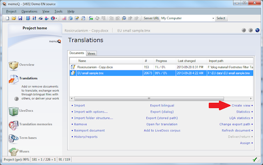This screenshot has height=165, width=263.
Task: Go to Translations in the sidebar
Action: tap(23, 78)
